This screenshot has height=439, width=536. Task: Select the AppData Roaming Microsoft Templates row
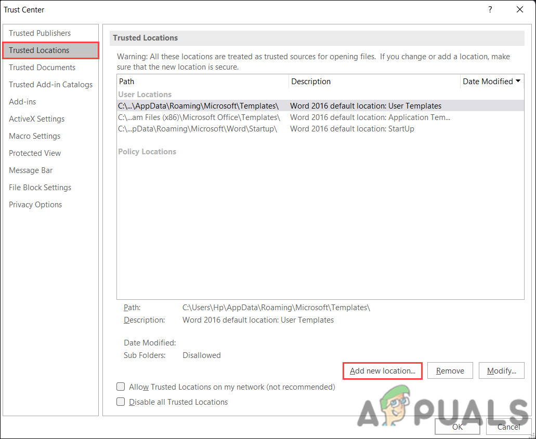[320, 106]
